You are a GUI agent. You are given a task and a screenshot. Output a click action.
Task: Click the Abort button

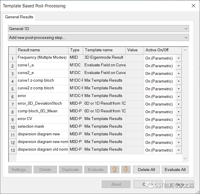point(116,184)
